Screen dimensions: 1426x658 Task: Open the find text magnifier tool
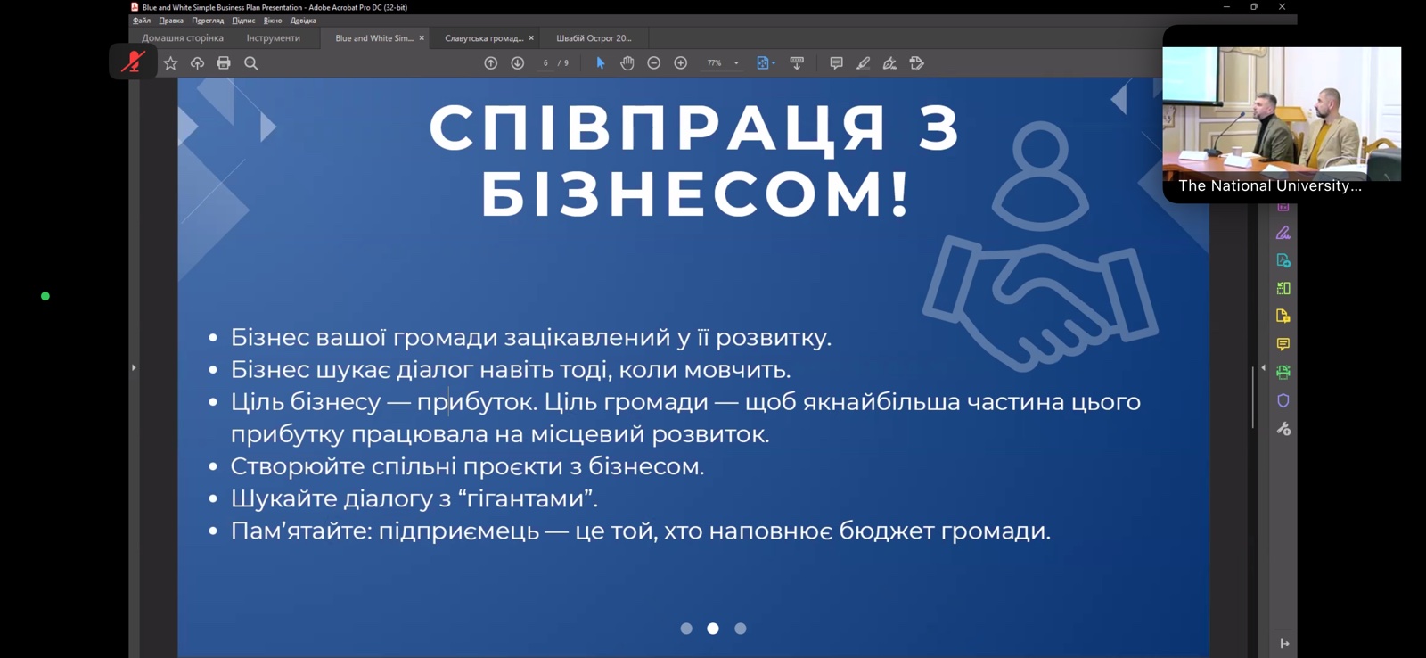pyautogui.click(x=251, y=63)
